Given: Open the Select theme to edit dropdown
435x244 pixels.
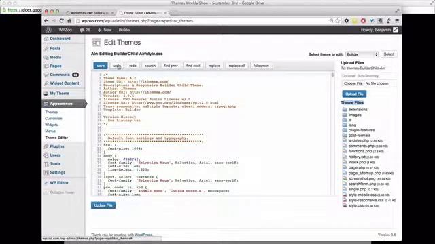Looking at the screenshot, I should point(362,54).
